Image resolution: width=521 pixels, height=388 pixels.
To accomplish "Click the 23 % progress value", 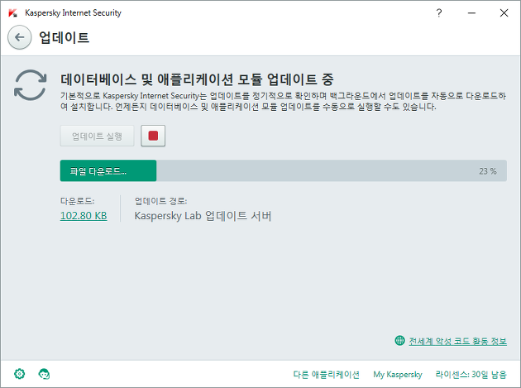I will [x=487, y=171].
